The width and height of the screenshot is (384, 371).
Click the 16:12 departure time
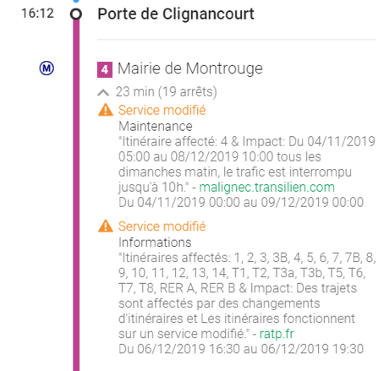click(x=37, y=14)
